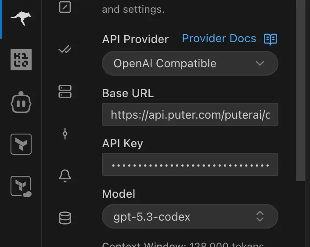
Task: Open the Terraform extension icon
Action: pos(21,144)
